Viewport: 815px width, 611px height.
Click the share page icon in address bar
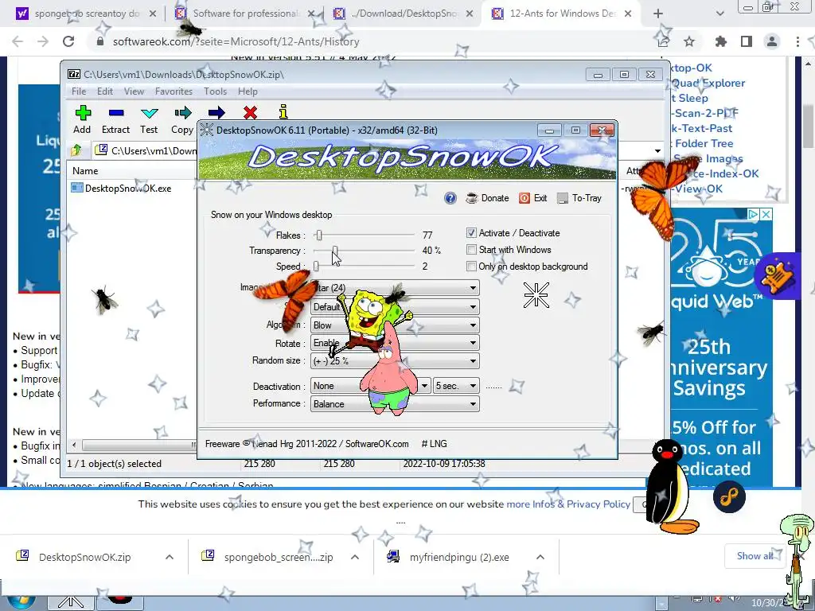663,41
